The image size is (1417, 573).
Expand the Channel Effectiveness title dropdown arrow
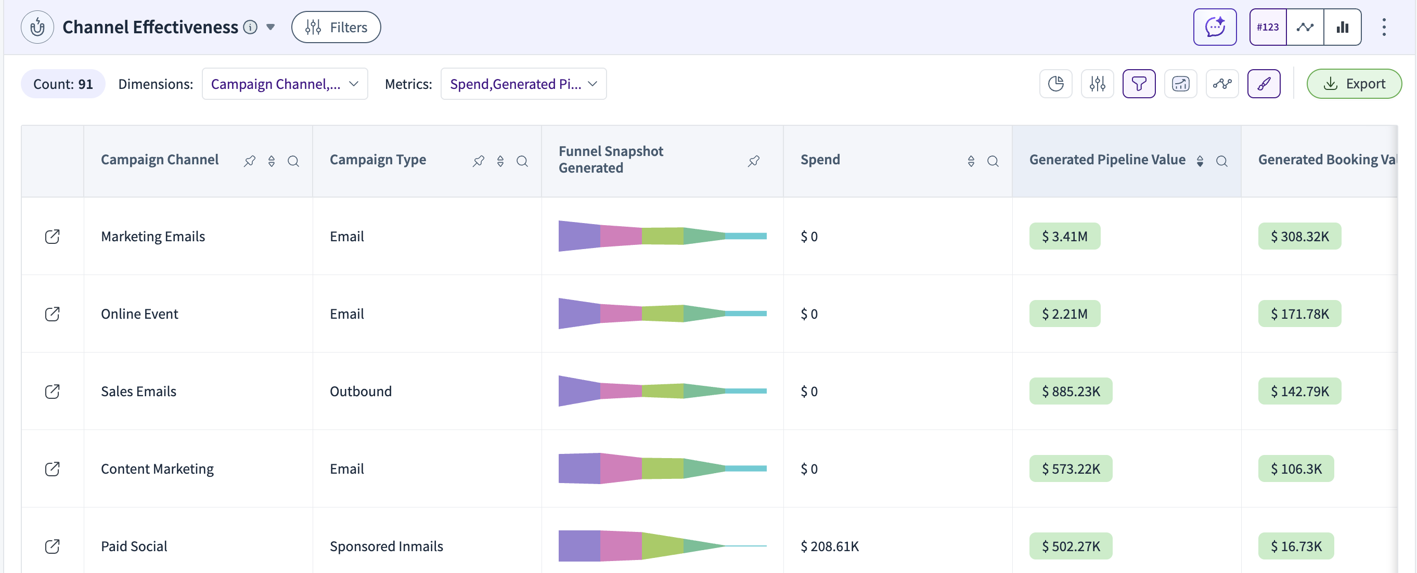[x=270, y=27]
